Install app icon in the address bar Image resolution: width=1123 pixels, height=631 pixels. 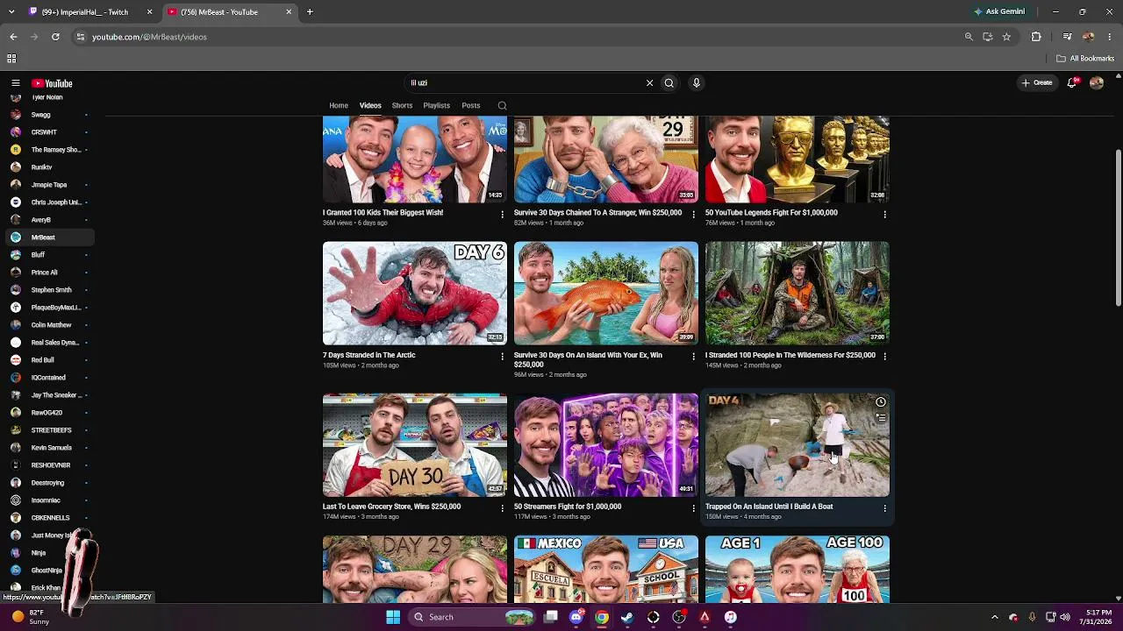point(988,37)
